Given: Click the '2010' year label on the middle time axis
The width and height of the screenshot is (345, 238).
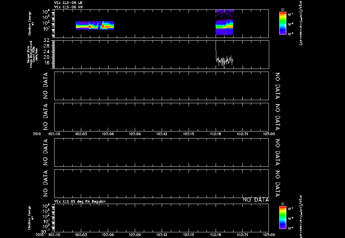Looking at the screenshot, I should tap(37, 134).
